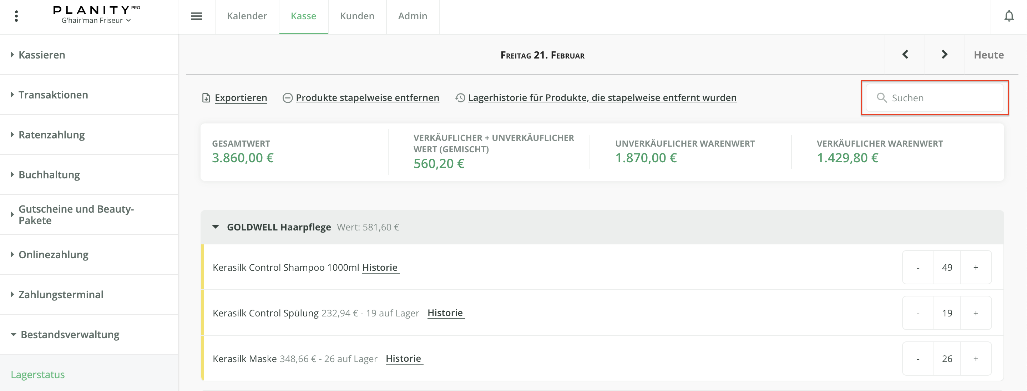Open the Kunden tab

[357, 16]
